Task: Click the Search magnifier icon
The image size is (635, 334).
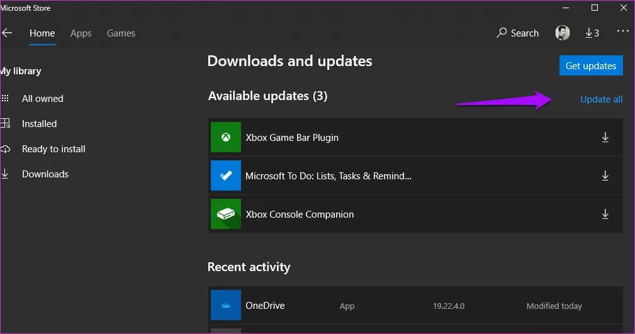Action: (502, 33)
